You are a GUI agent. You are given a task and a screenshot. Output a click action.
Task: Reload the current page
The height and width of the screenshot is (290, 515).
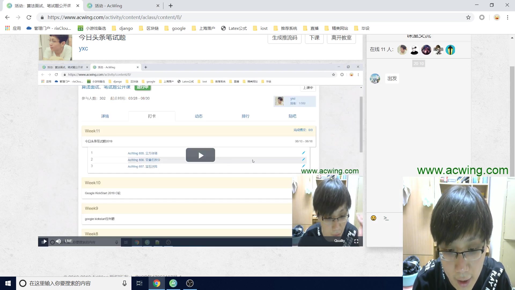point(29,17)
